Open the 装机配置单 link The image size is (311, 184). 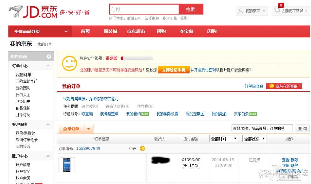(x=109, y=114)
